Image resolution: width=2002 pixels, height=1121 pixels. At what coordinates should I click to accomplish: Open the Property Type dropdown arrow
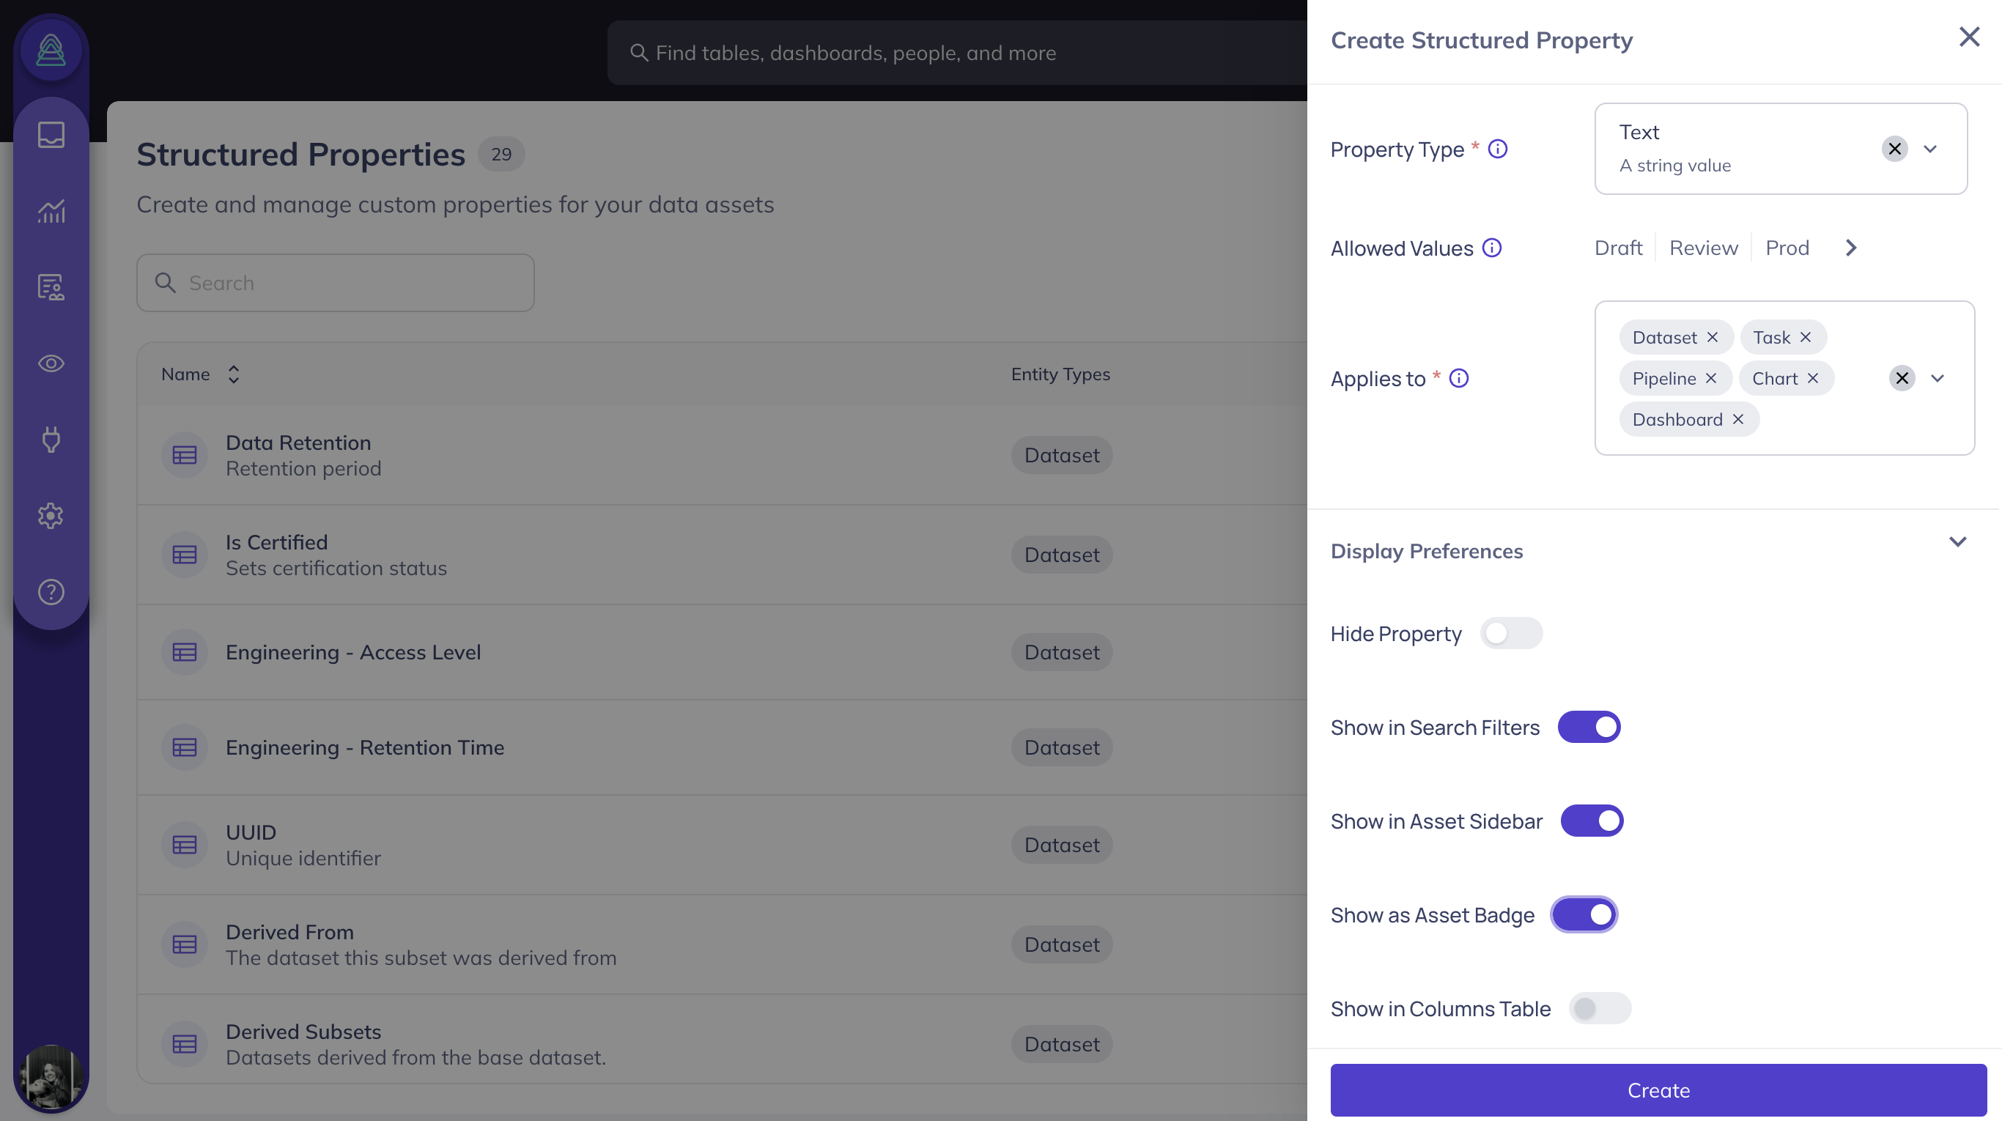tap(1929, 149)
